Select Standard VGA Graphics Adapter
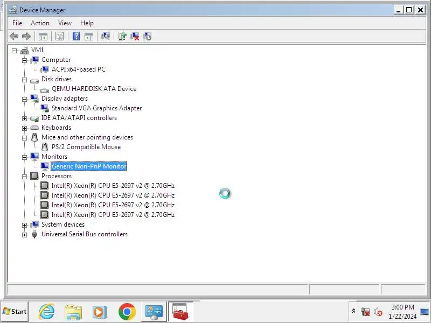Image resolution: width=431 pixels, height=323 pixels. point(96,108)
